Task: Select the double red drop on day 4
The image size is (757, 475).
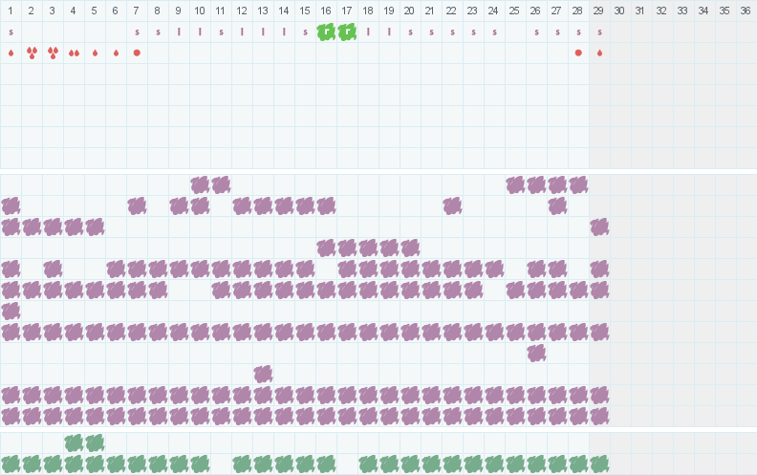Action: tap(74, 53)
